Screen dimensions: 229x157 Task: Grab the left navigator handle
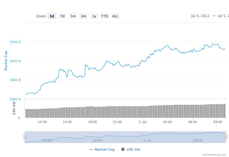coord(25,137)
